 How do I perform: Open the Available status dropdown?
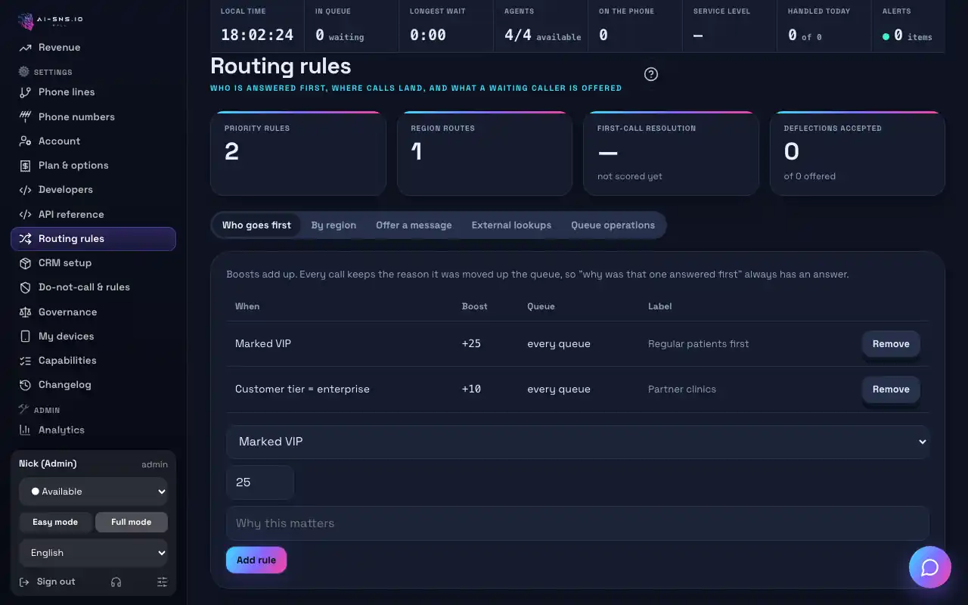(94, 492)
